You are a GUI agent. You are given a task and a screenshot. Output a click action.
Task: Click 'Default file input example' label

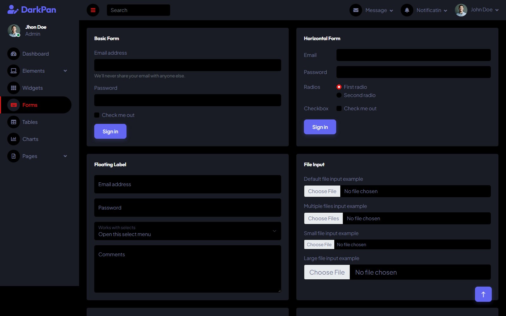(x=333, y=179)
